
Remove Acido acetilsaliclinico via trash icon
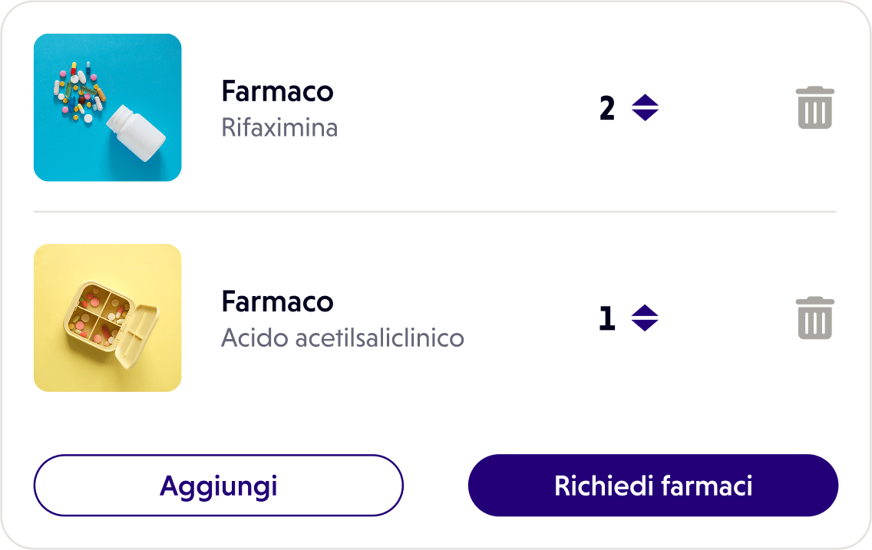click(815, 317)
